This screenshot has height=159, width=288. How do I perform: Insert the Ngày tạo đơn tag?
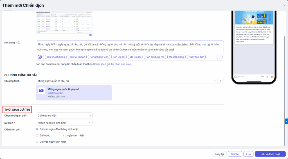coord(196,57)
